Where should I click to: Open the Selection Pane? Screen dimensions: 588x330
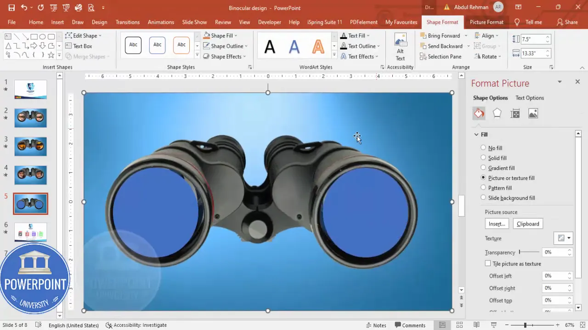click(441, 56)
